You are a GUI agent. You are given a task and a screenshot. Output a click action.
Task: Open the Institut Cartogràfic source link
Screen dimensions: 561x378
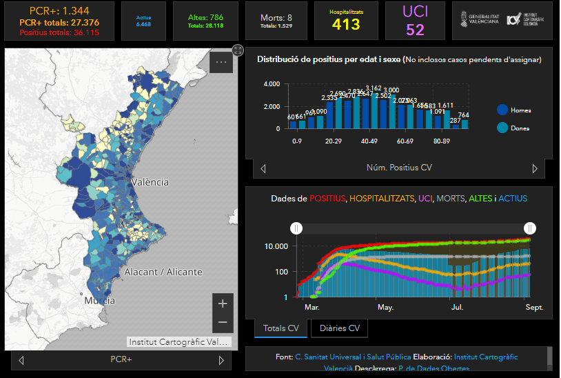tap(485, 357)
